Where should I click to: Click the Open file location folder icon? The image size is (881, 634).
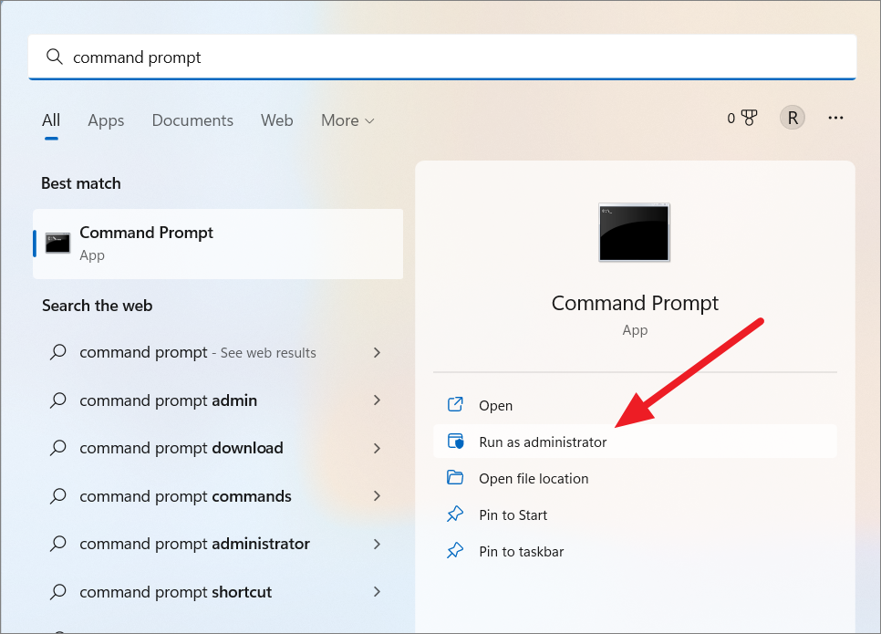coord(455,478)
